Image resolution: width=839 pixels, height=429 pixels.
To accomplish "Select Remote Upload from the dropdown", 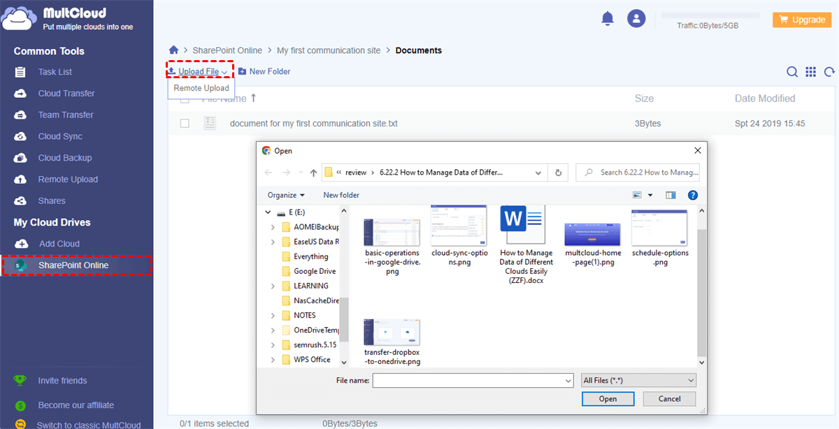I will point(201,88).
